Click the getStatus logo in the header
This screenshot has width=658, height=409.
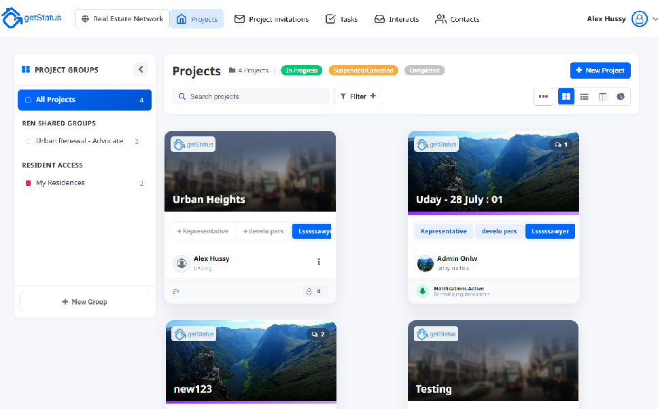click(x=32, y=18)
